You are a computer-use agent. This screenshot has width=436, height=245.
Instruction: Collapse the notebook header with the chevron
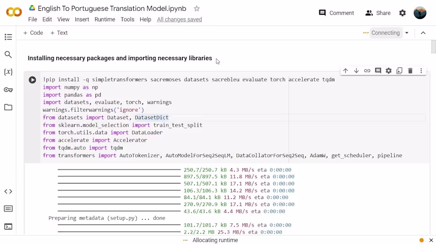(x=423, y=33)
